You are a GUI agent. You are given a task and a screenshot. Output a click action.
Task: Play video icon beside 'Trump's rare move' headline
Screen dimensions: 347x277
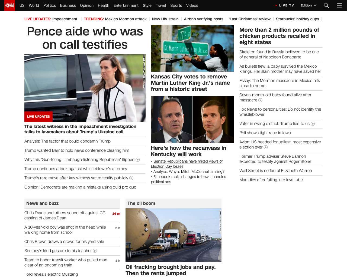[x=131, y=178]
